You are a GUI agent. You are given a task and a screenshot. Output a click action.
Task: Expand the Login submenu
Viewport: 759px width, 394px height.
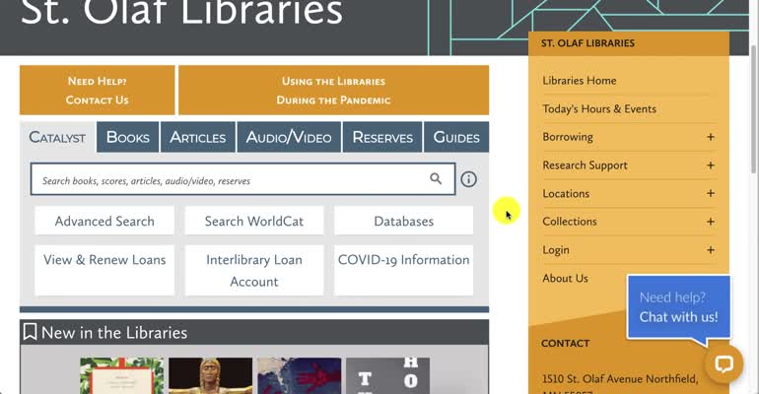(x=710, y=250)
